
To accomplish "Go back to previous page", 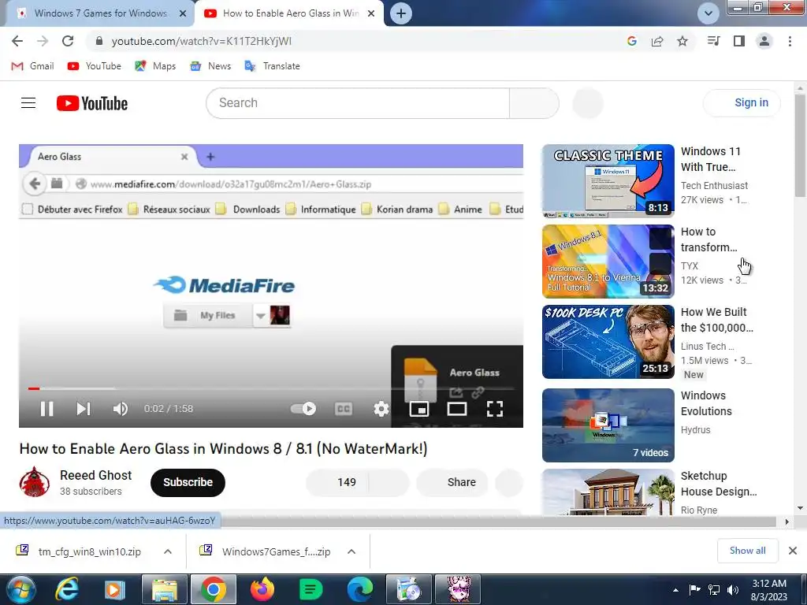I will coord(17,41).
